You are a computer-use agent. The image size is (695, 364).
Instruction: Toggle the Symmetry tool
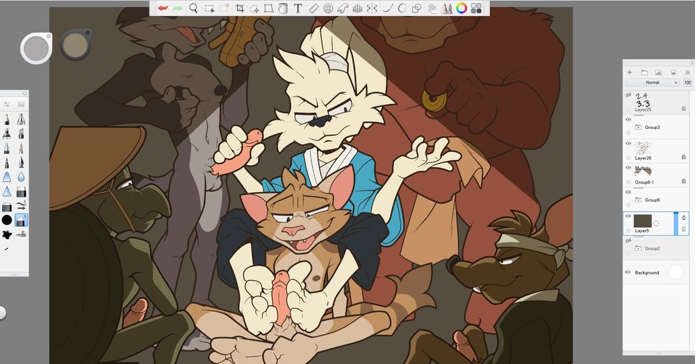pyautogui.click(x=372, y=8)
